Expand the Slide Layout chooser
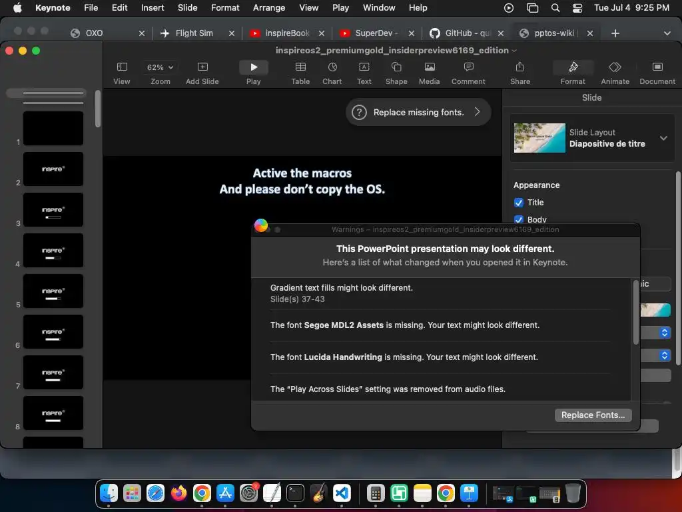This screenshot has height=512, width=682. [663, 138]
